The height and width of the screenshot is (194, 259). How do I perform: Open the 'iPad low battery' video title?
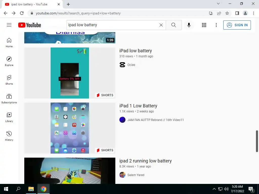point(136,51)
